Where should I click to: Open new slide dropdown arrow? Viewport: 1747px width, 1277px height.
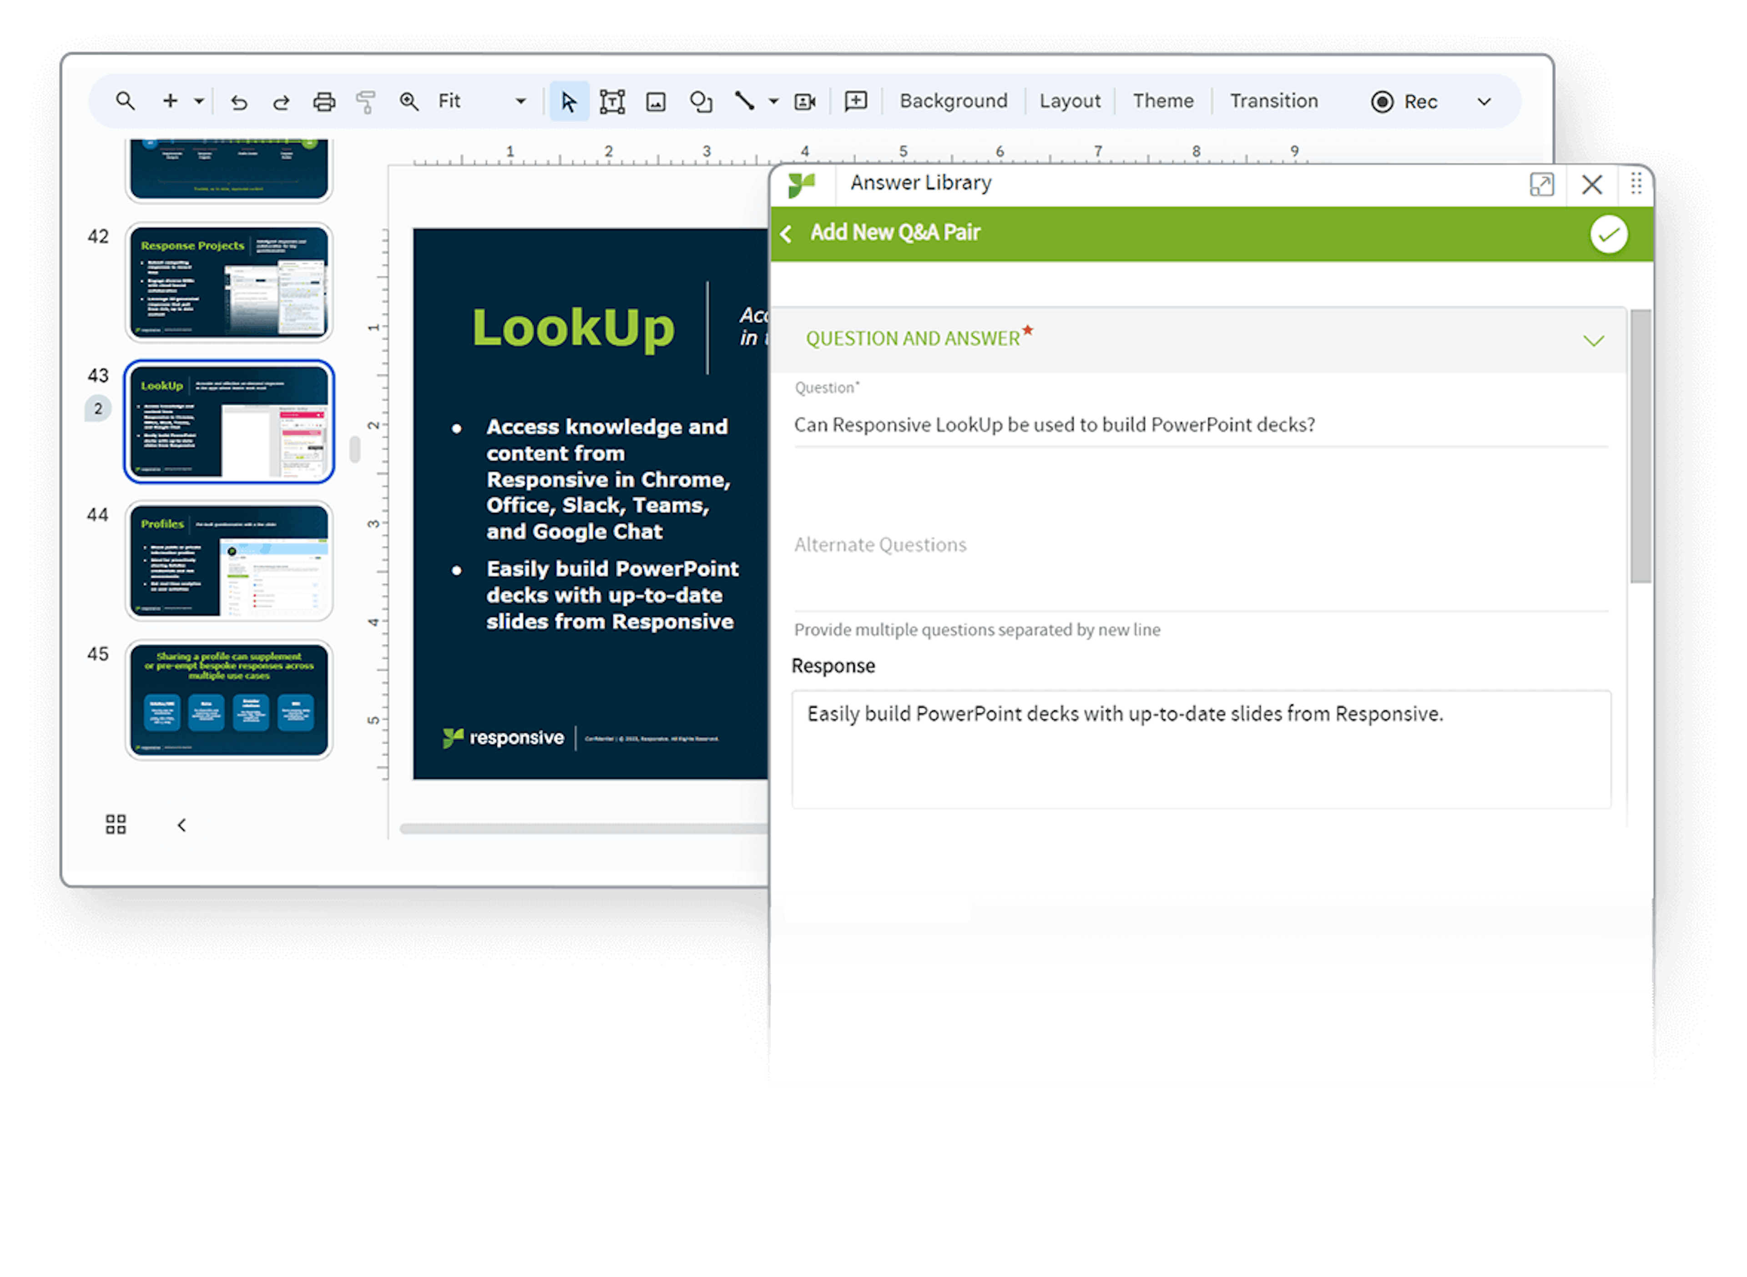pos(199,101)
